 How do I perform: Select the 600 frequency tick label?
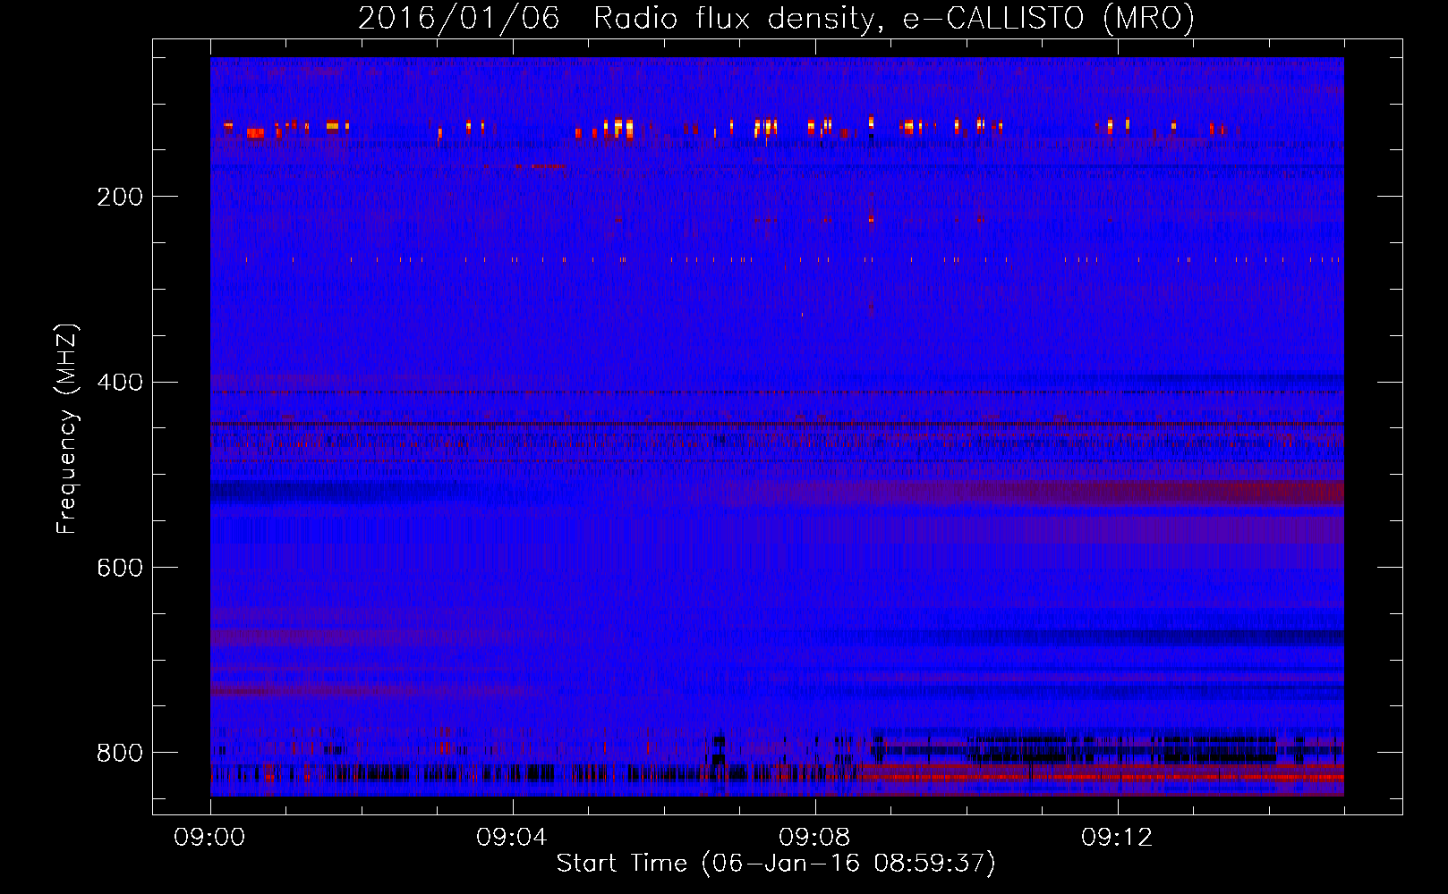coord(120,569)
